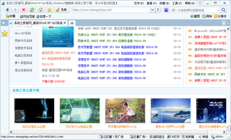Open GhostXP系统 category
Viewport: 231px width, 140px height.
point(23,33)
